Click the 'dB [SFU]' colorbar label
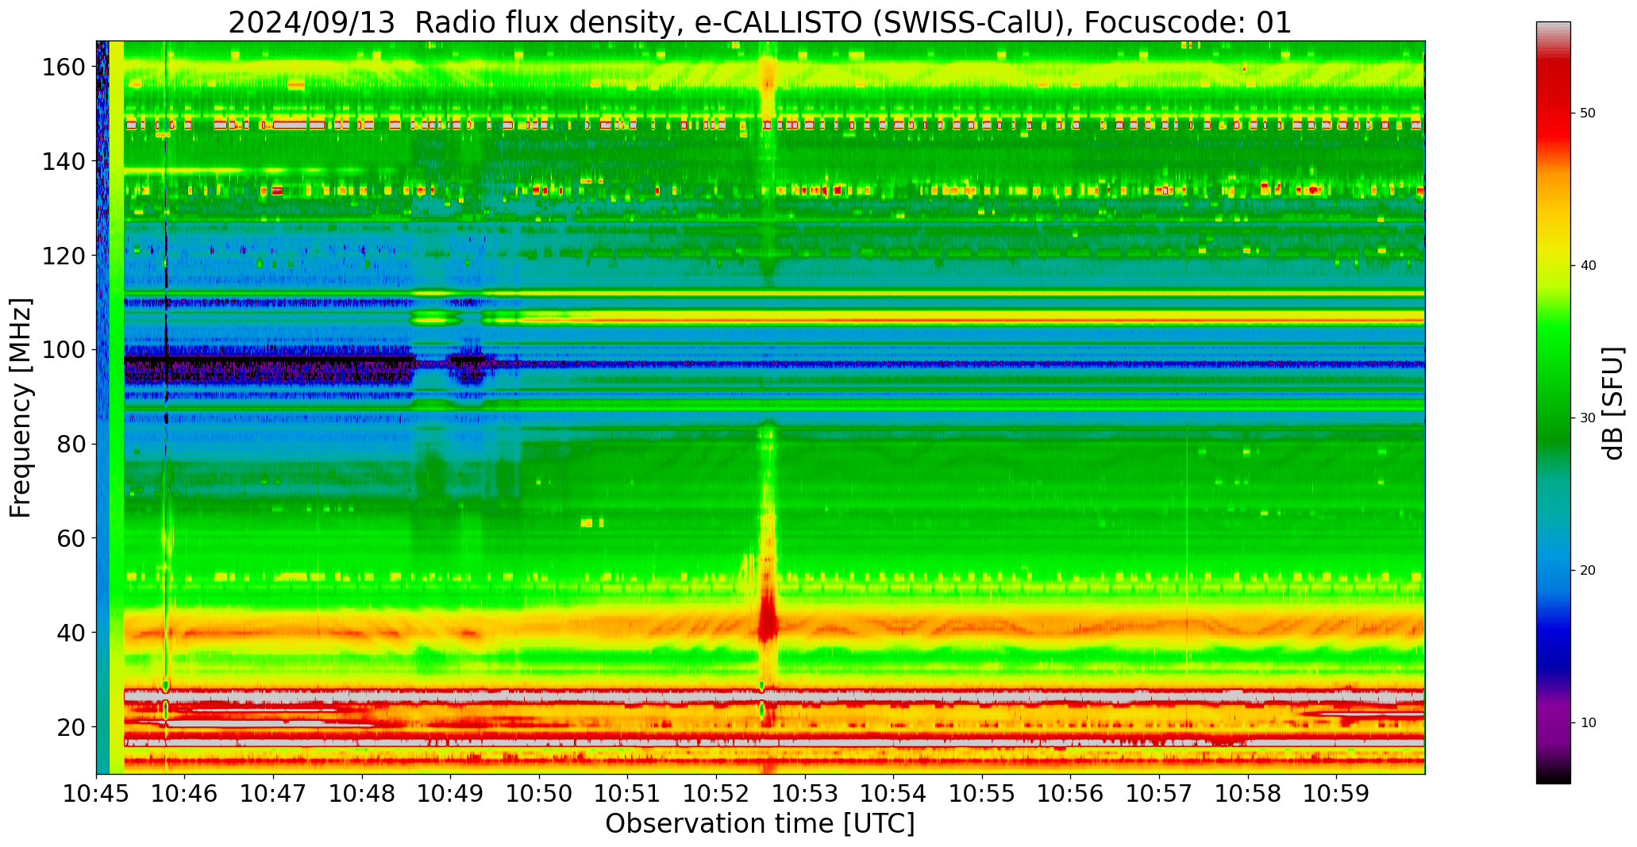This screenshot has height=847, width=1637. click(x=1613, y=402)
